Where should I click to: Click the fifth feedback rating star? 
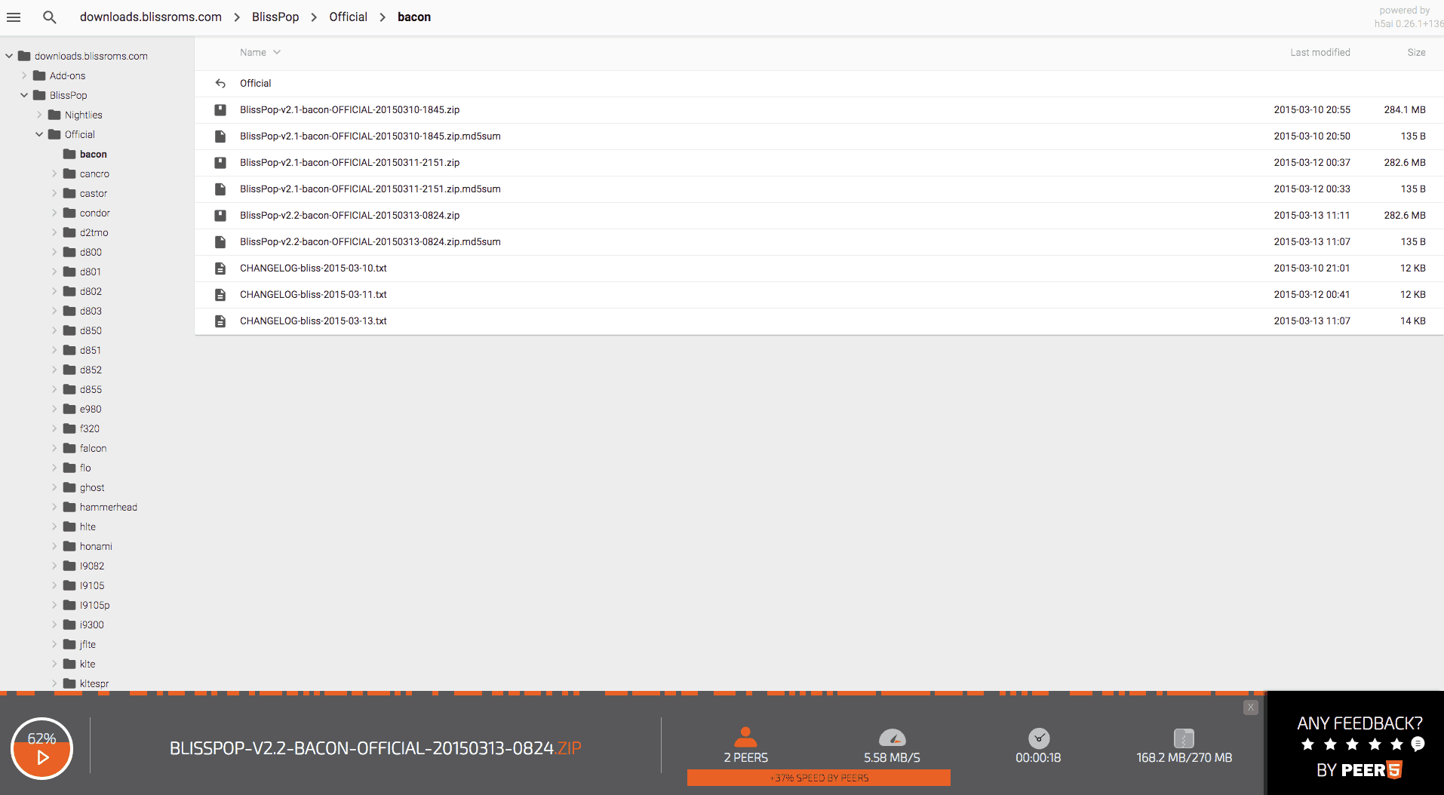point(1396,744)
